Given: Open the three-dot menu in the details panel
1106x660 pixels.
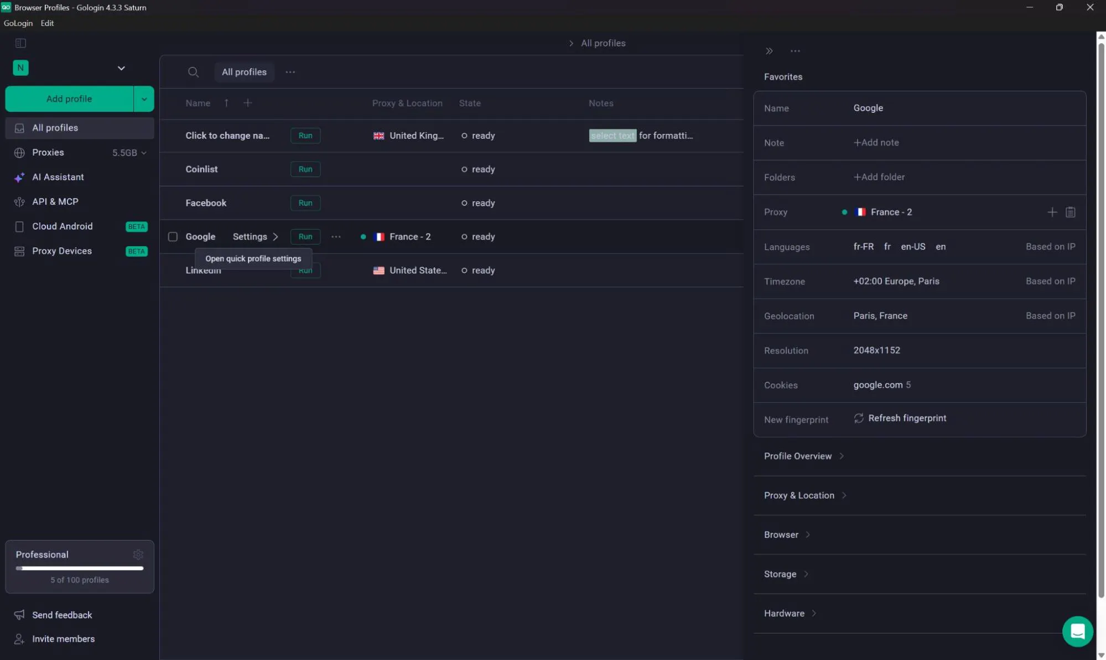Looking at the screenshot, I should (x=795, y=51).
